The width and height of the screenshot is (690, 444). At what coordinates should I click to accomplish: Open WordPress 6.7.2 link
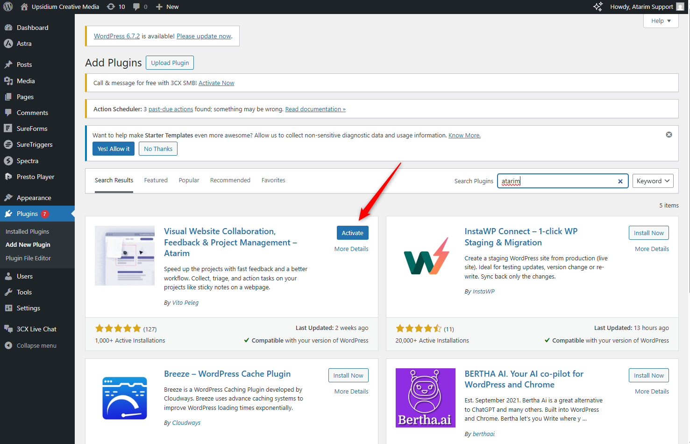(117, 36)
